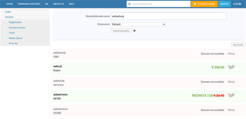Click the SIGN UP button
The width and height of the screenshot is (246, 119).
(224, 4)
